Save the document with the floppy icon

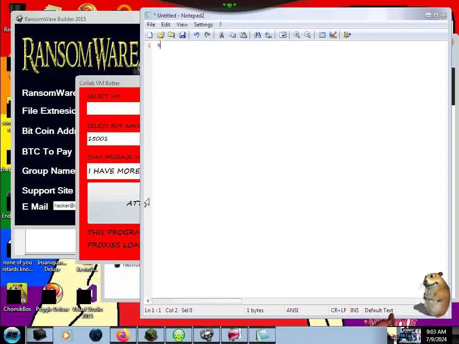(x=182, y=35)
